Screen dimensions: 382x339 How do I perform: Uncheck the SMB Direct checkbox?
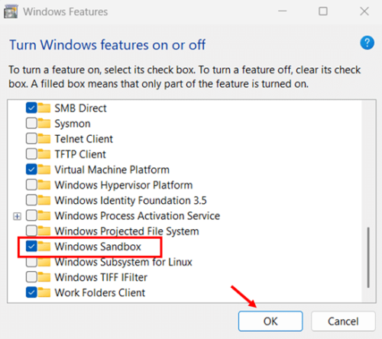tap(31, 108)
